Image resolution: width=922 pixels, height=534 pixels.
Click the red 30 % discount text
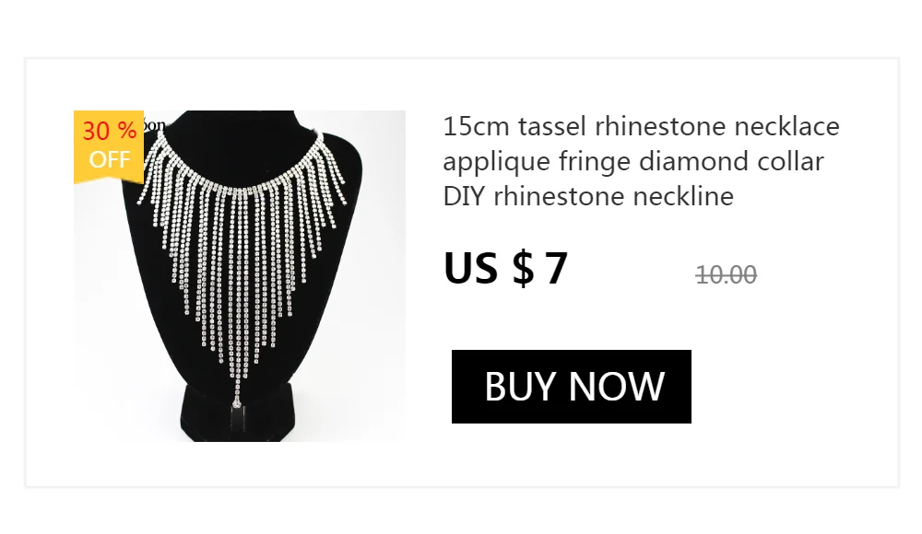[x=110, y=131]
